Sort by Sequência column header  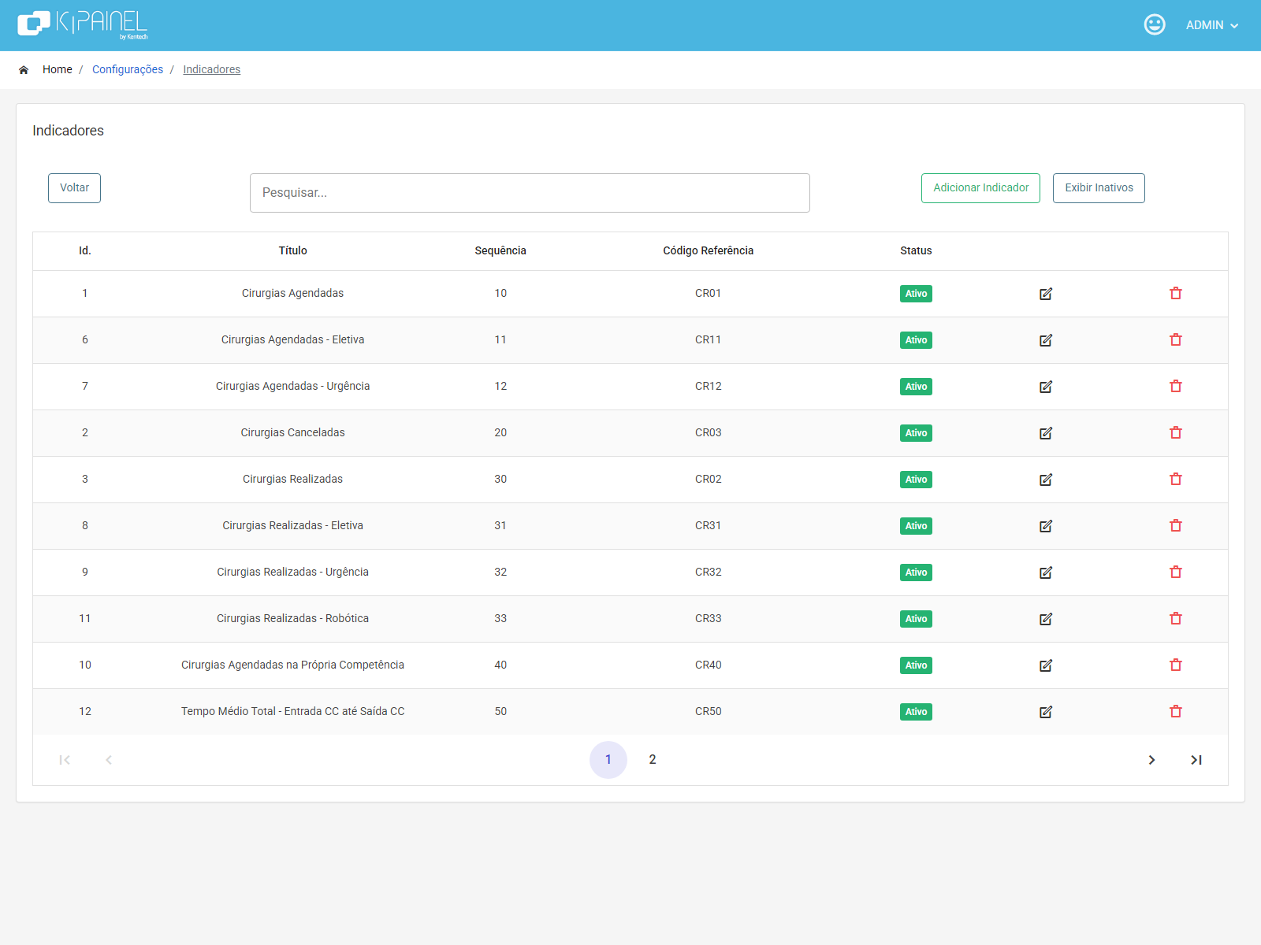coord(500,250)
